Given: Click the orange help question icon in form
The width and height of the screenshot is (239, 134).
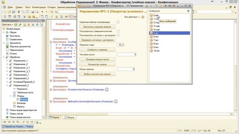Looking at the screenshot, I should (143, 17).
